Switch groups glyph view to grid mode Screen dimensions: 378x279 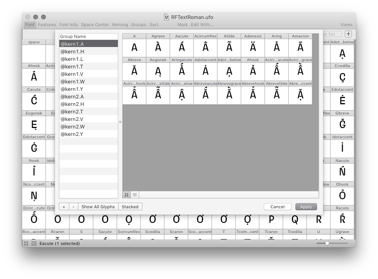126,195
